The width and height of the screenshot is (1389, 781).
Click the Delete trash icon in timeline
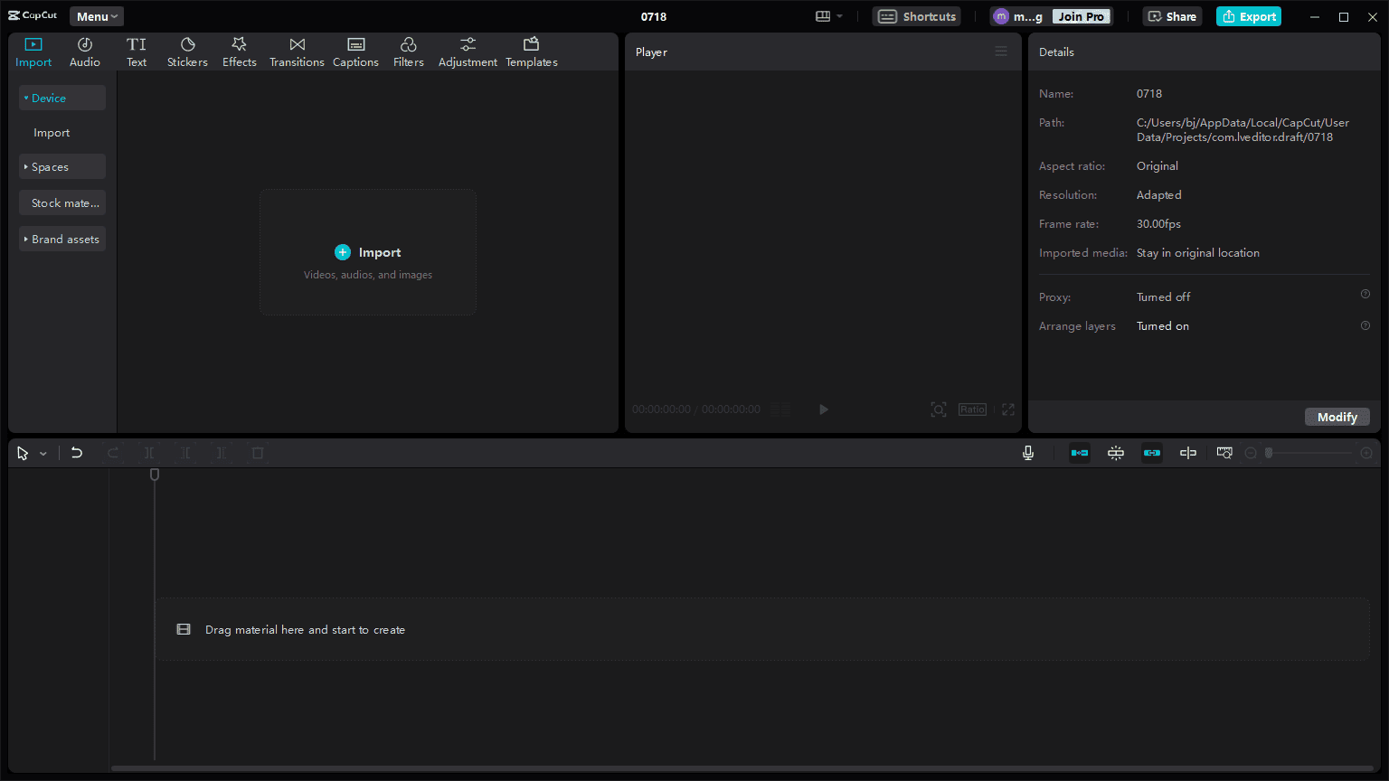tap(258, 453)
